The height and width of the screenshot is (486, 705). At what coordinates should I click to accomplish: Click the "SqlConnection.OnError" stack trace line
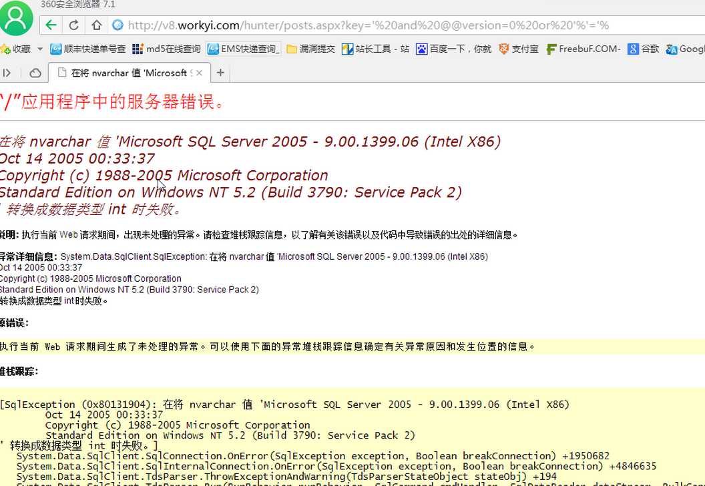313,456
